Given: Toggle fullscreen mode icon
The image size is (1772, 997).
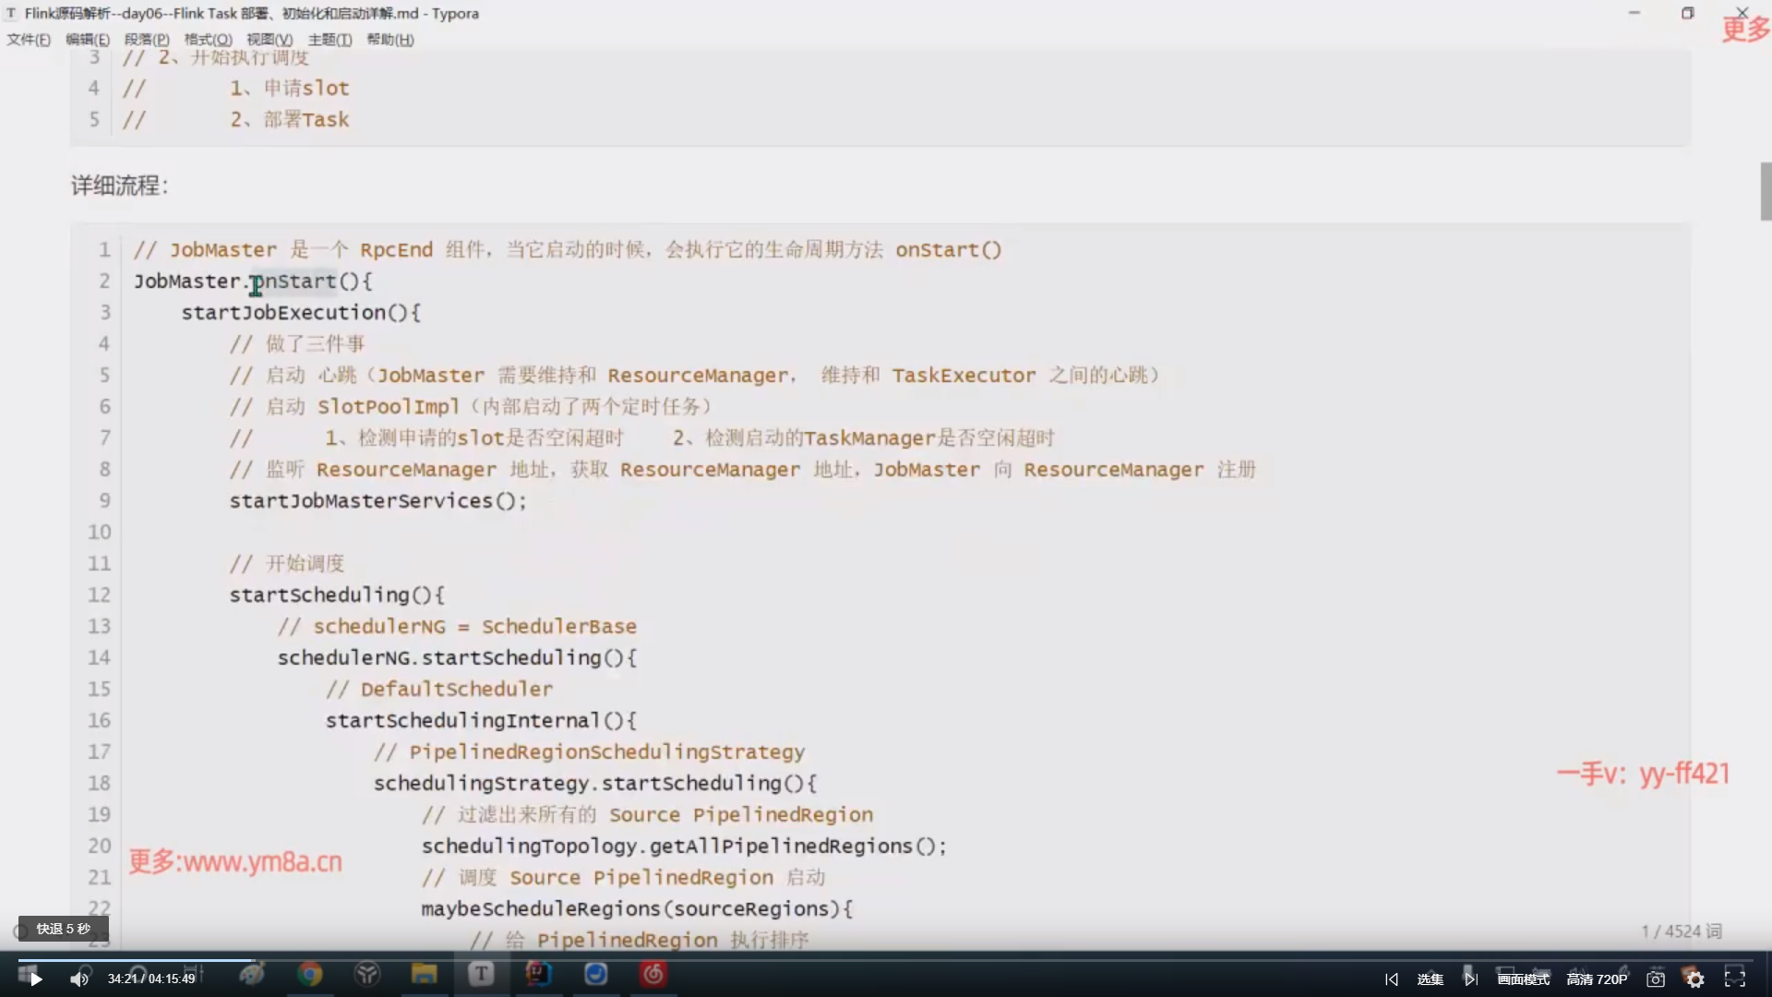Looking at the screenshot, I should (x=1735, y=979).
